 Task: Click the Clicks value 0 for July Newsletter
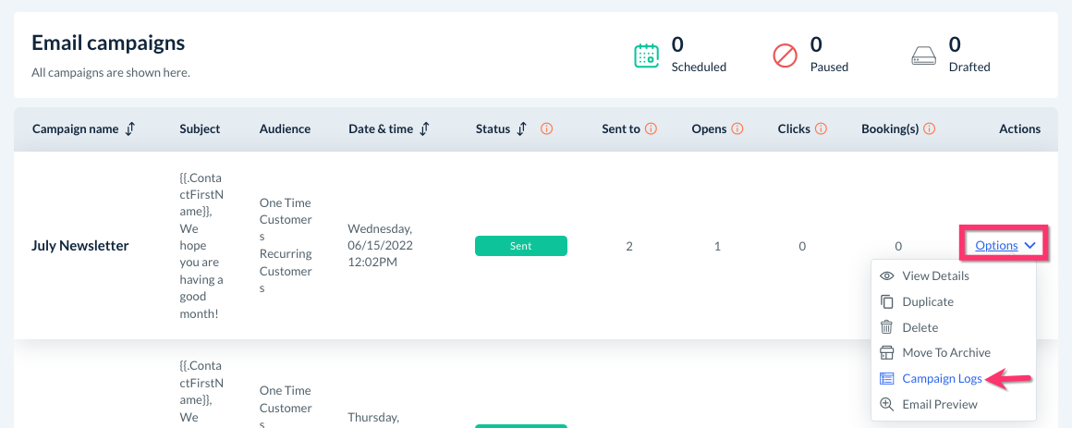802,246
